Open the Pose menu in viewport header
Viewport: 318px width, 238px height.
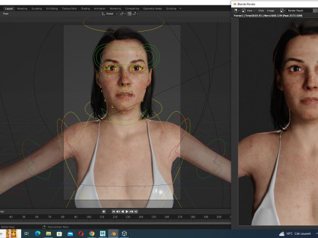click(6, 14)
